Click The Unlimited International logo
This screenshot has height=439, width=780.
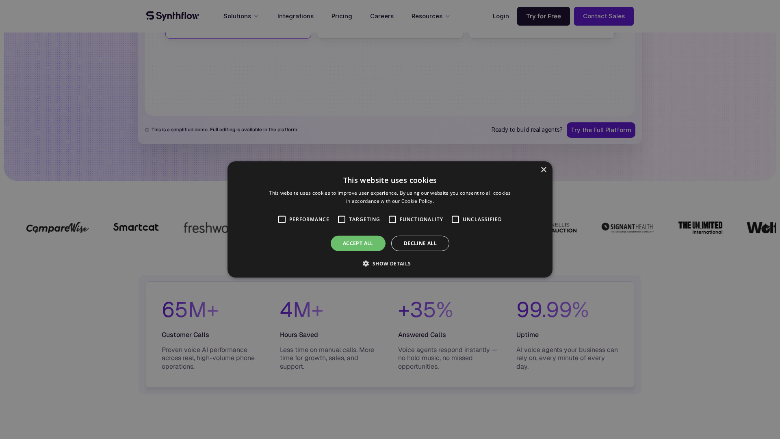700,228
